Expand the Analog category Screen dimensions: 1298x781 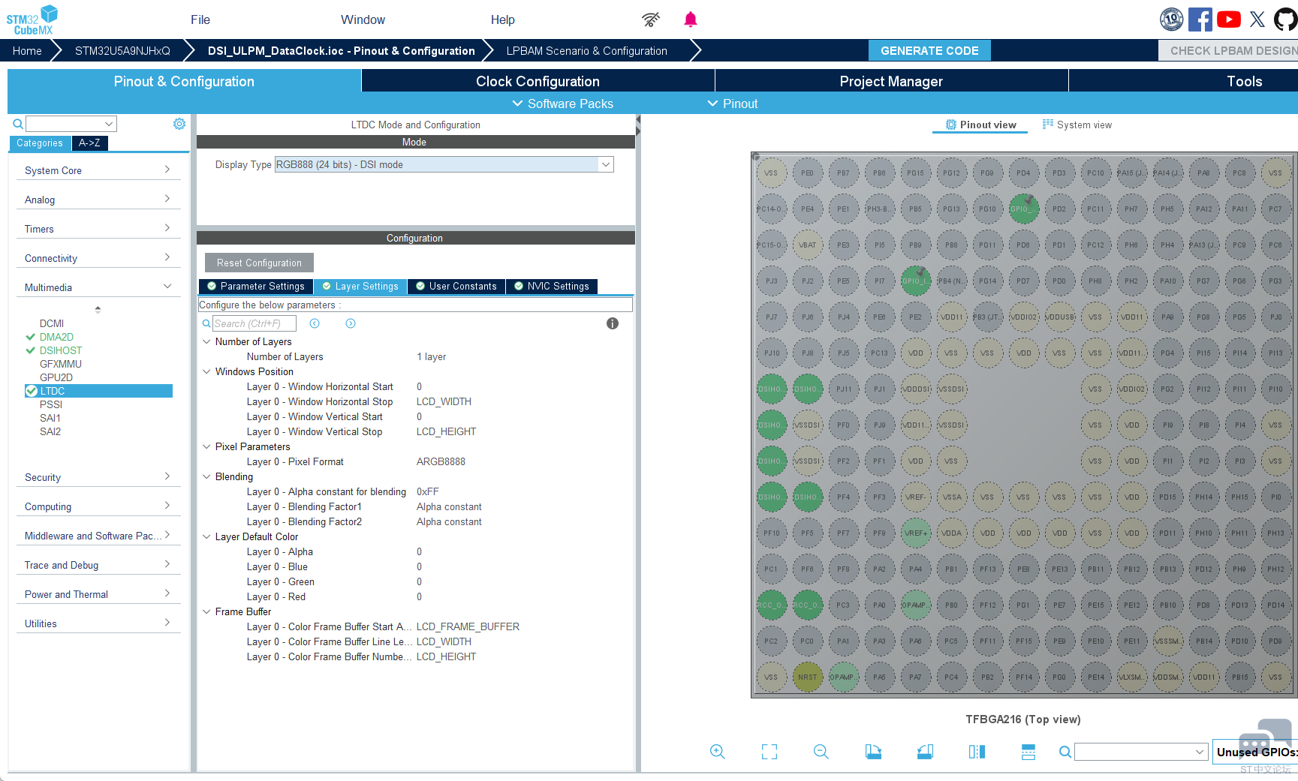tap(98, 200)
